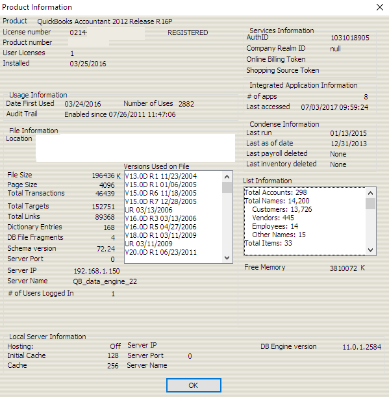Click the List Information up-arrow button

371,193
